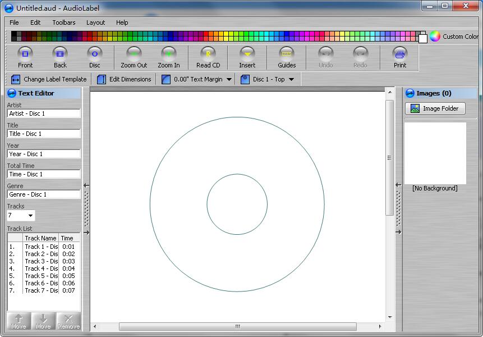The image size is (483, 337).
Task: Click the Track Name column header
Action: click(x=40, y=238)
